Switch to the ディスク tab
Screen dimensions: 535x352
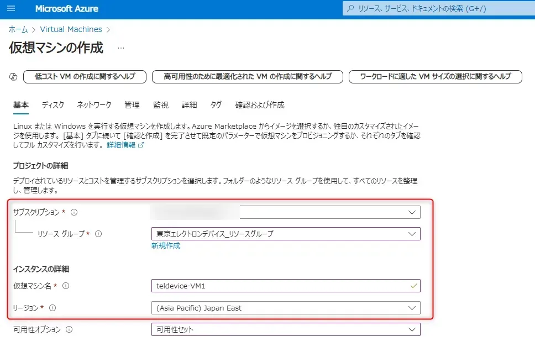pos(53,105)
